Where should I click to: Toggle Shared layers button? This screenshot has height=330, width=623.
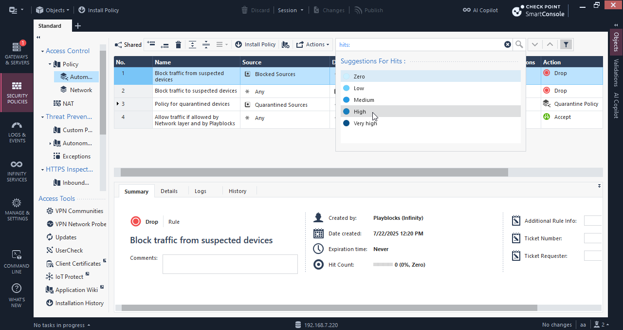click(x=128, y=45)
